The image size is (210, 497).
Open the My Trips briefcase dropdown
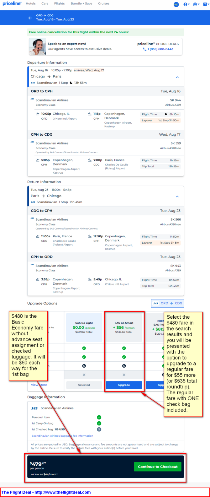tap(197, 4)
